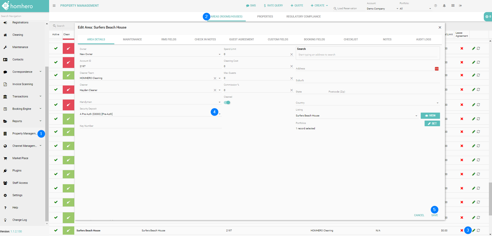The width and height of the screenshot is (492, 236).
Task: Toggle the Cleaned switch
Action: 227,103
